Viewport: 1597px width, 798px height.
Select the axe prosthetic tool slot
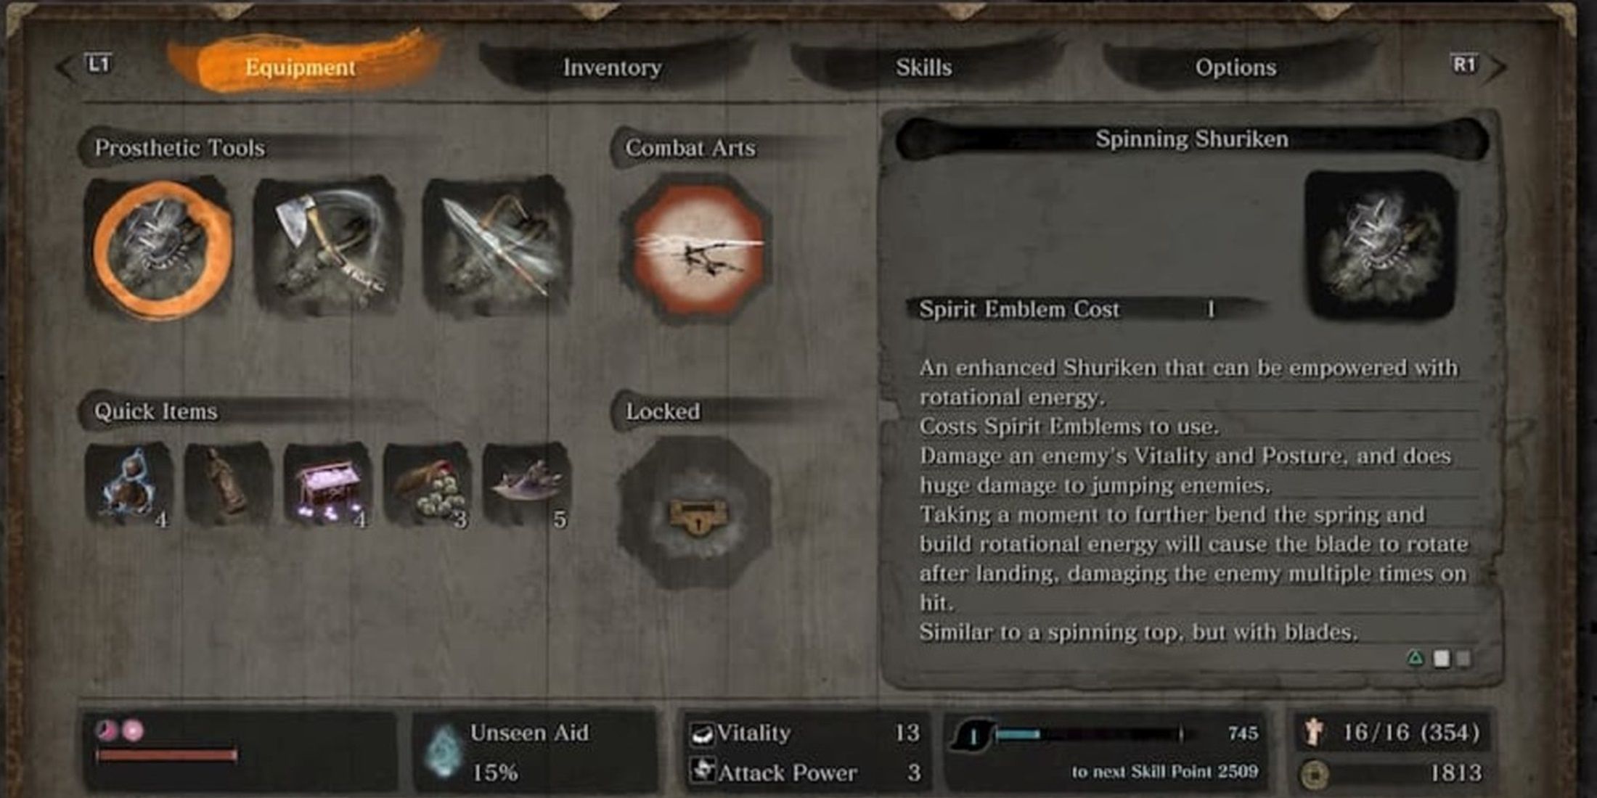(327, 245)
